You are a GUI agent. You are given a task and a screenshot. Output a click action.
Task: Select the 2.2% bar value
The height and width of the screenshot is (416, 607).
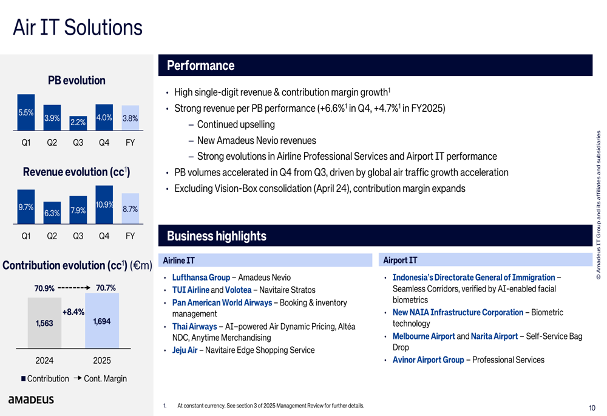pyautogui.click(x=78, y=123)
